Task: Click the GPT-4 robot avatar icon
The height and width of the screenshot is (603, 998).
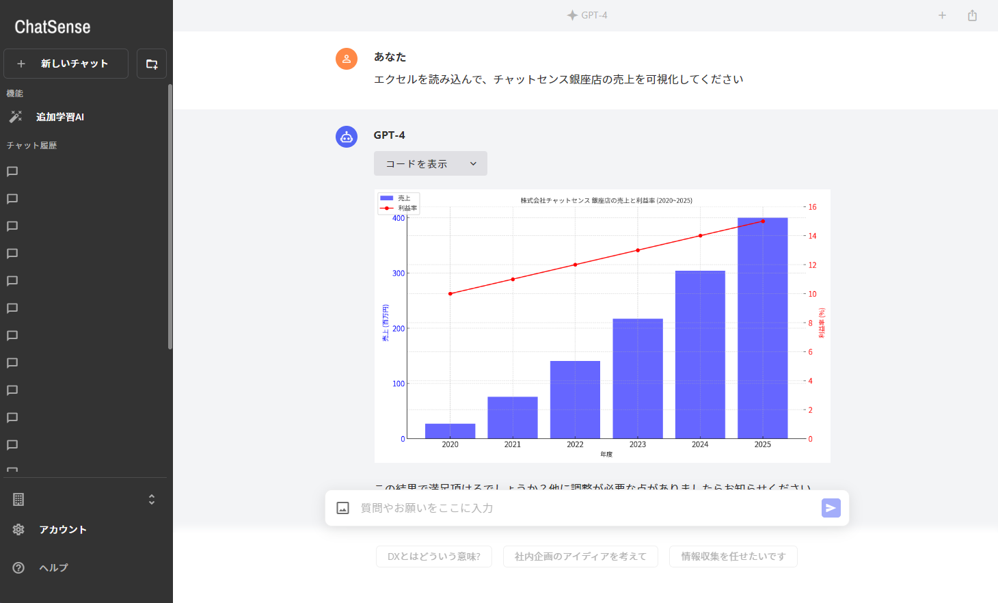Action: pyautogui.click(x=347, y=137)
